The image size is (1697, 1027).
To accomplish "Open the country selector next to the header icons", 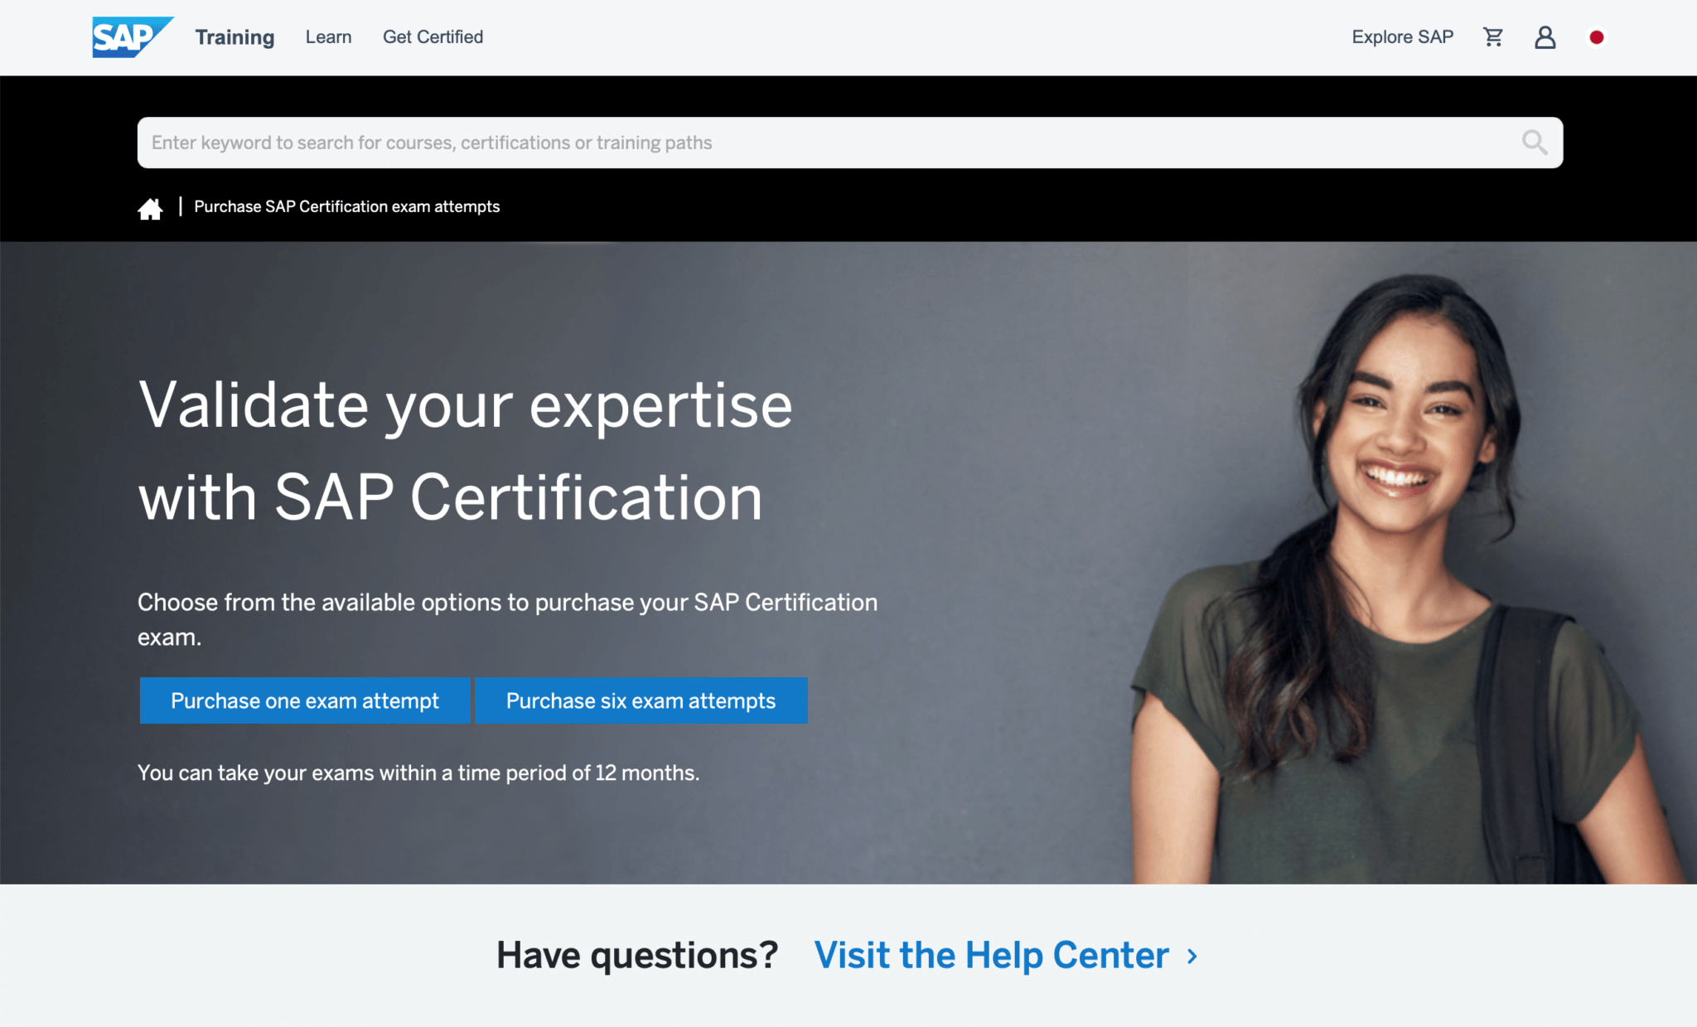I will (x=1597, y=36).
